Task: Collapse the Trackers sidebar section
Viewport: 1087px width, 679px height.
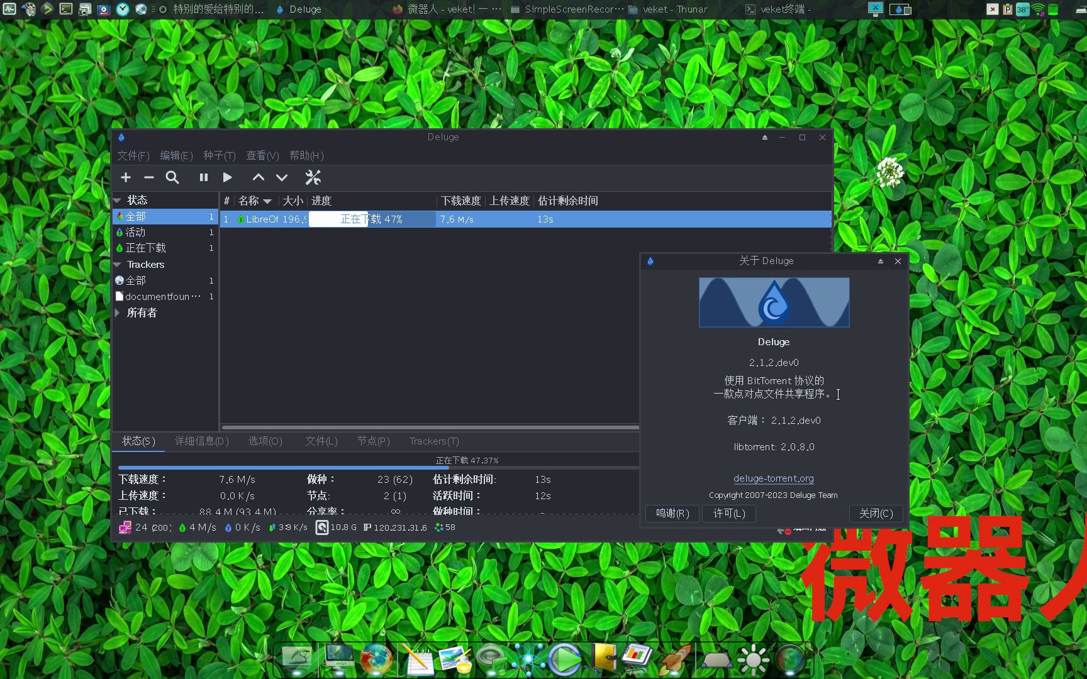Action: (118, 265)
